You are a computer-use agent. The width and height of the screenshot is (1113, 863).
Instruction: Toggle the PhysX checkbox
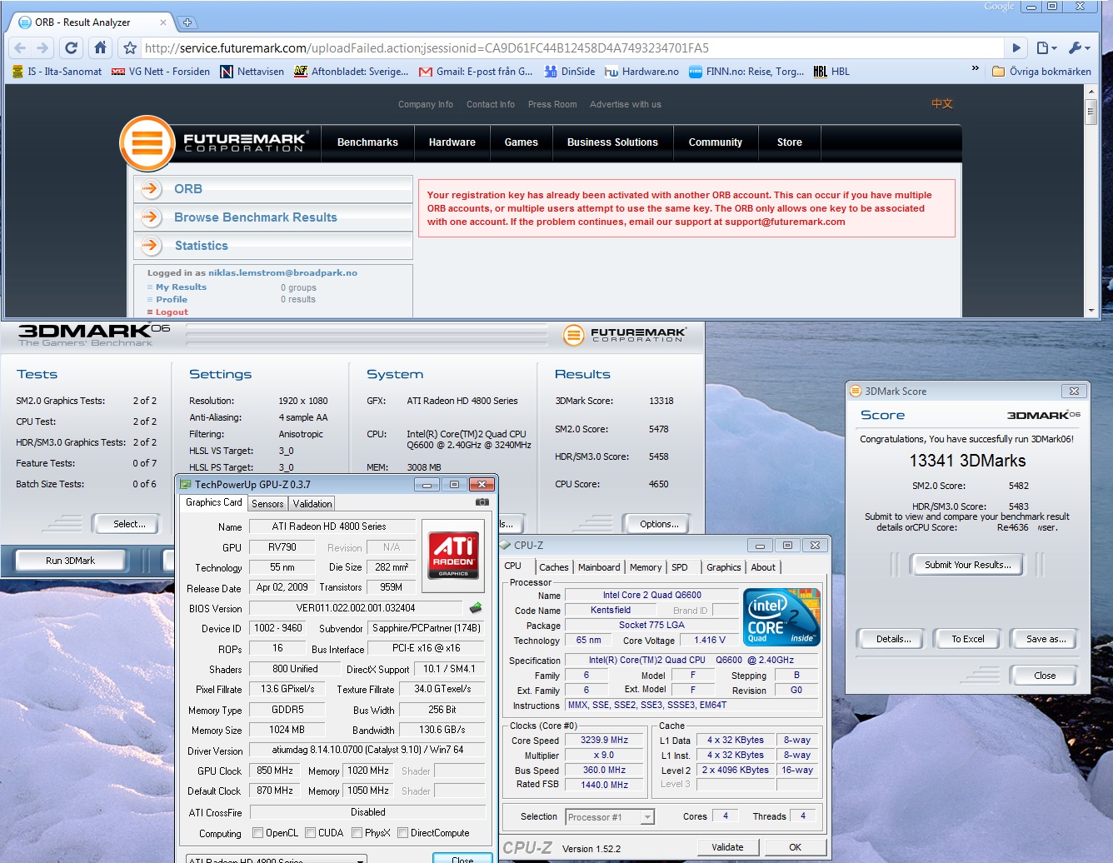(x=357, y=833)
